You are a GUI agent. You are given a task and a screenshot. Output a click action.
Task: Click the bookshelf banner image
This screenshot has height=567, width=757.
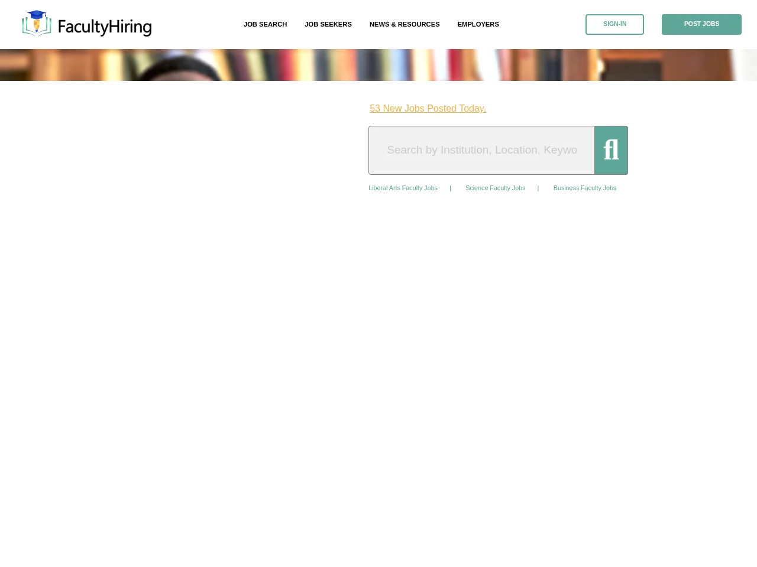378,65
